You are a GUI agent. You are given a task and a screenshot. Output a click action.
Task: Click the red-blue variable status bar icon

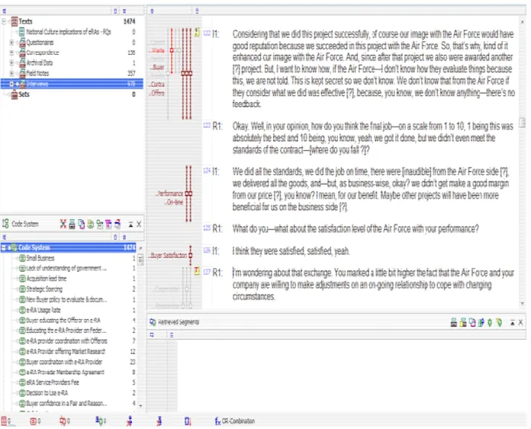[159, 421]
